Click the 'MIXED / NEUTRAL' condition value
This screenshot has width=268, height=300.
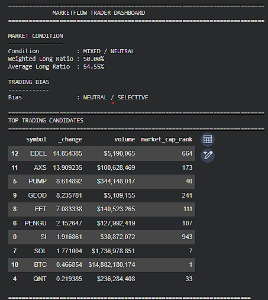click(x=109, y=51)
